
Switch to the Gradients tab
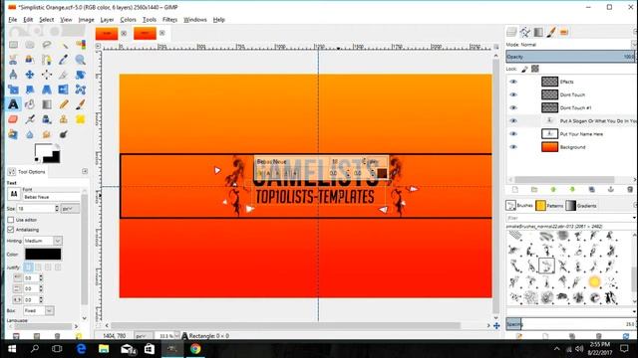coord(581,206)
